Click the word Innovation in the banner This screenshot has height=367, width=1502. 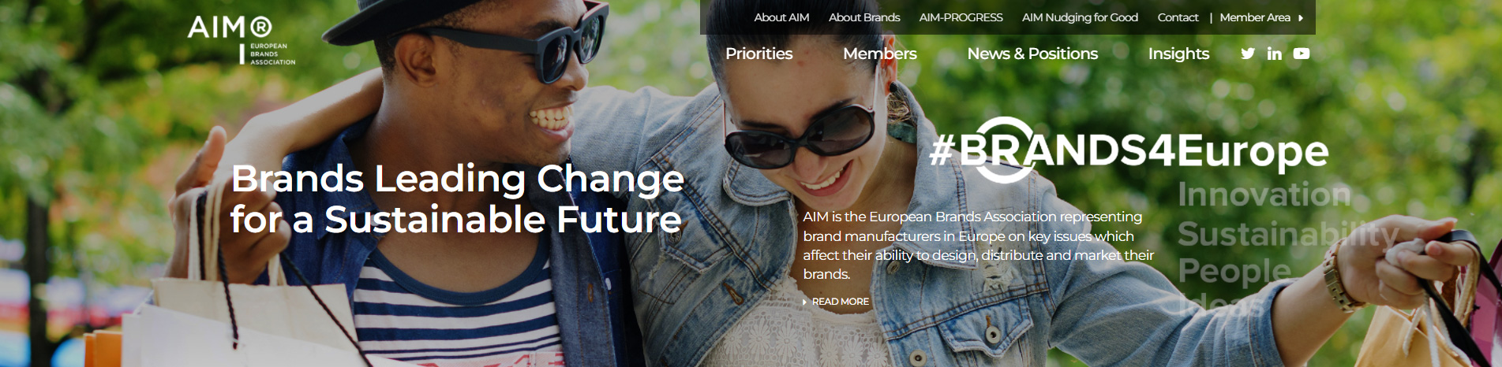point(1264,195)
